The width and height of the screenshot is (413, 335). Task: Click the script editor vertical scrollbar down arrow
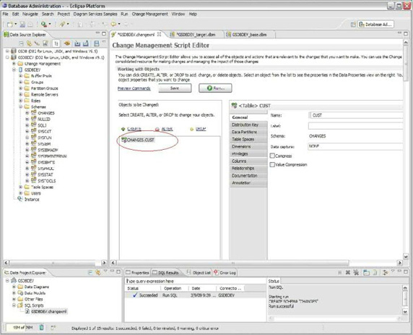pos(406,256)
